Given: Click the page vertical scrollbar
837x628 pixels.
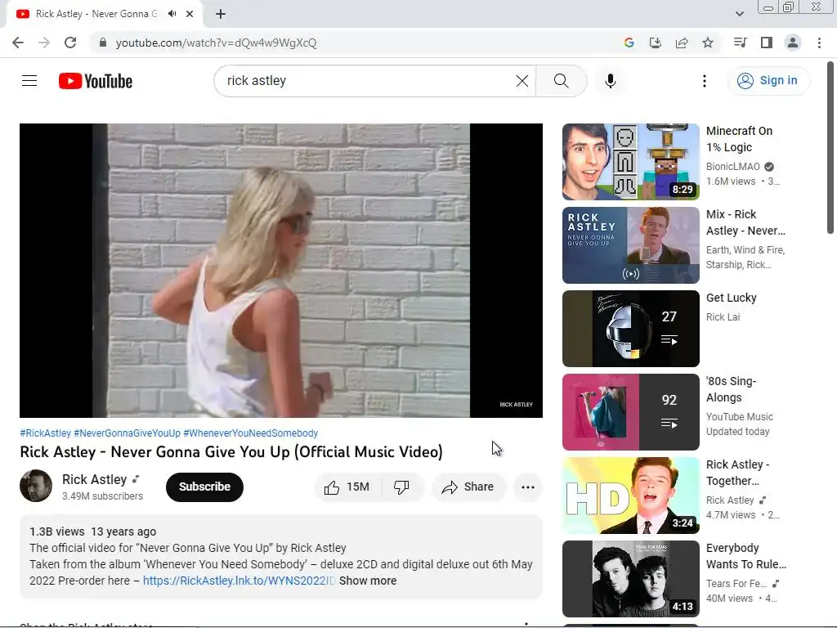Looking at the screenshot, I should (x=830, y=148).
